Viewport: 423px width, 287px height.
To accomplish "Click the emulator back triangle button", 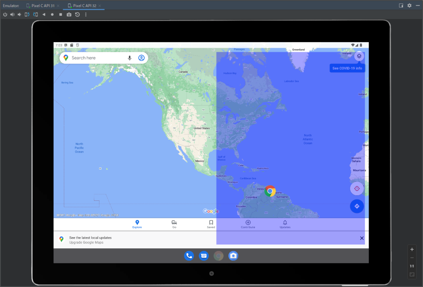I will point(44,14).
